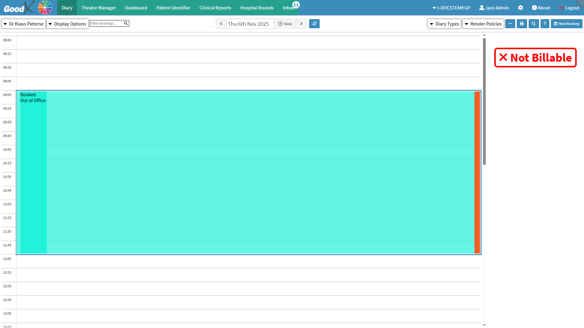Open the help question mark button

pyautogui.click(x=545, y=24)
